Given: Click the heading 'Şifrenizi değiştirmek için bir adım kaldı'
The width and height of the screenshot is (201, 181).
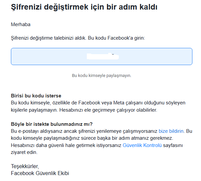Looking at the screenshot, I should tap(84, 7).
